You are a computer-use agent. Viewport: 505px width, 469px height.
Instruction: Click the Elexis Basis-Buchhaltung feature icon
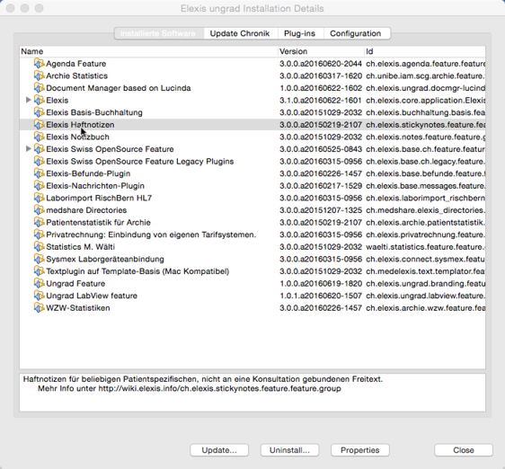point(39,112)
